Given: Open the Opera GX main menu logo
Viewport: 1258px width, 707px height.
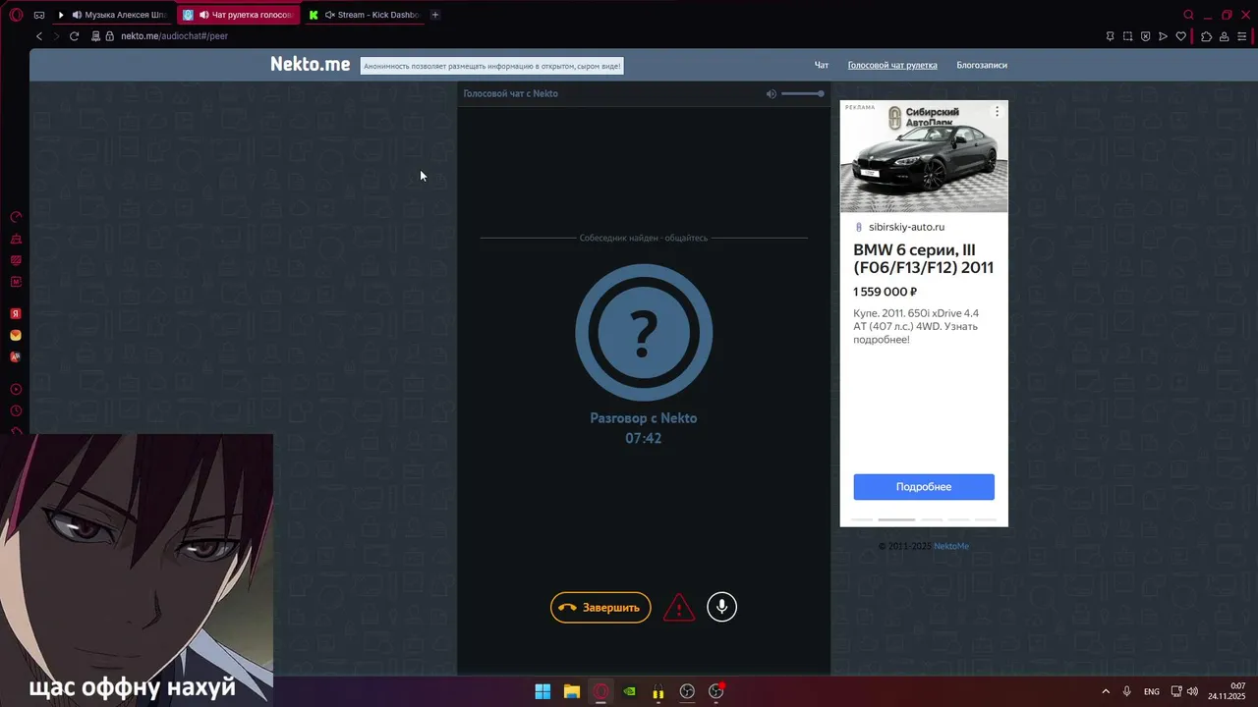Looking at the screenshot, I should click(16, 15).
